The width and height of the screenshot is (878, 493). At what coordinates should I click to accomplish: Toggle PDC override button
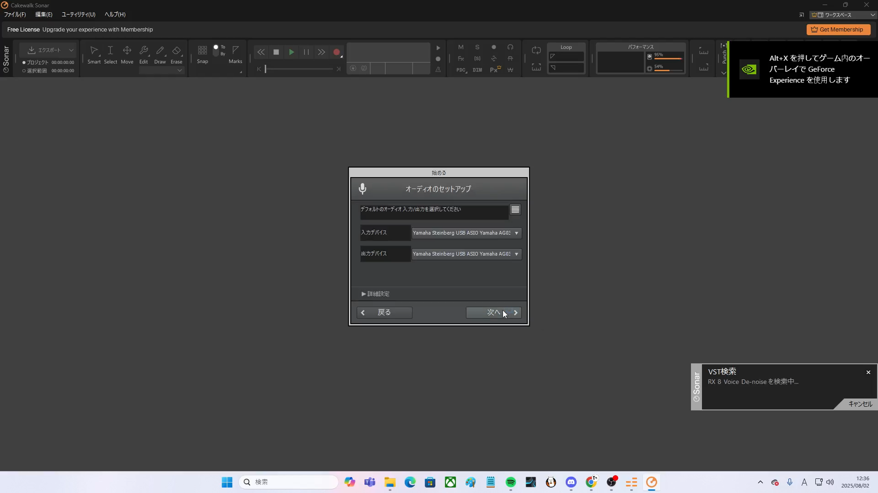pyautogui.click(x=461, y=70)
